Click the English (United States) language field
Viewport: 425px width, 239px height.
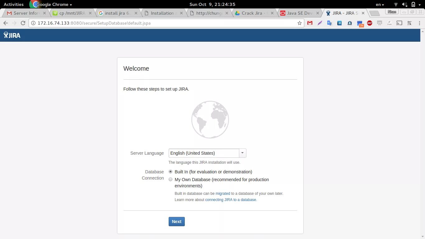click(204, 153)
